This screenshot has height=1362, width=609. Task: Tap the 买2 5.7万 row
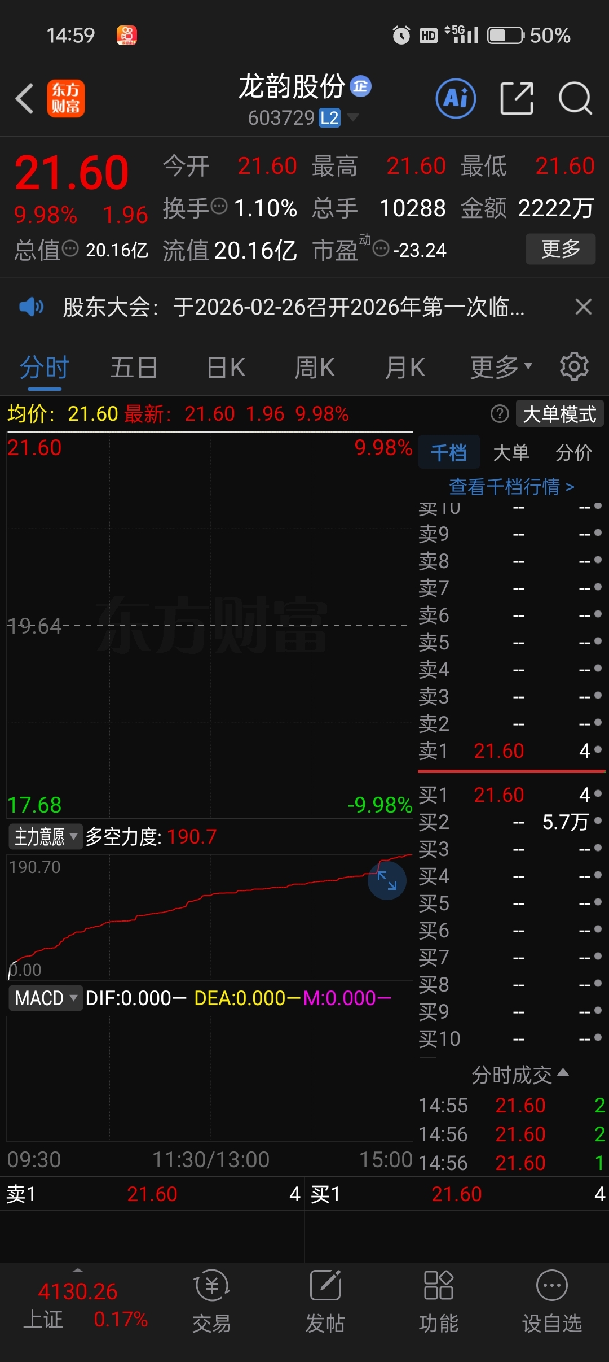tap(511, 822)
